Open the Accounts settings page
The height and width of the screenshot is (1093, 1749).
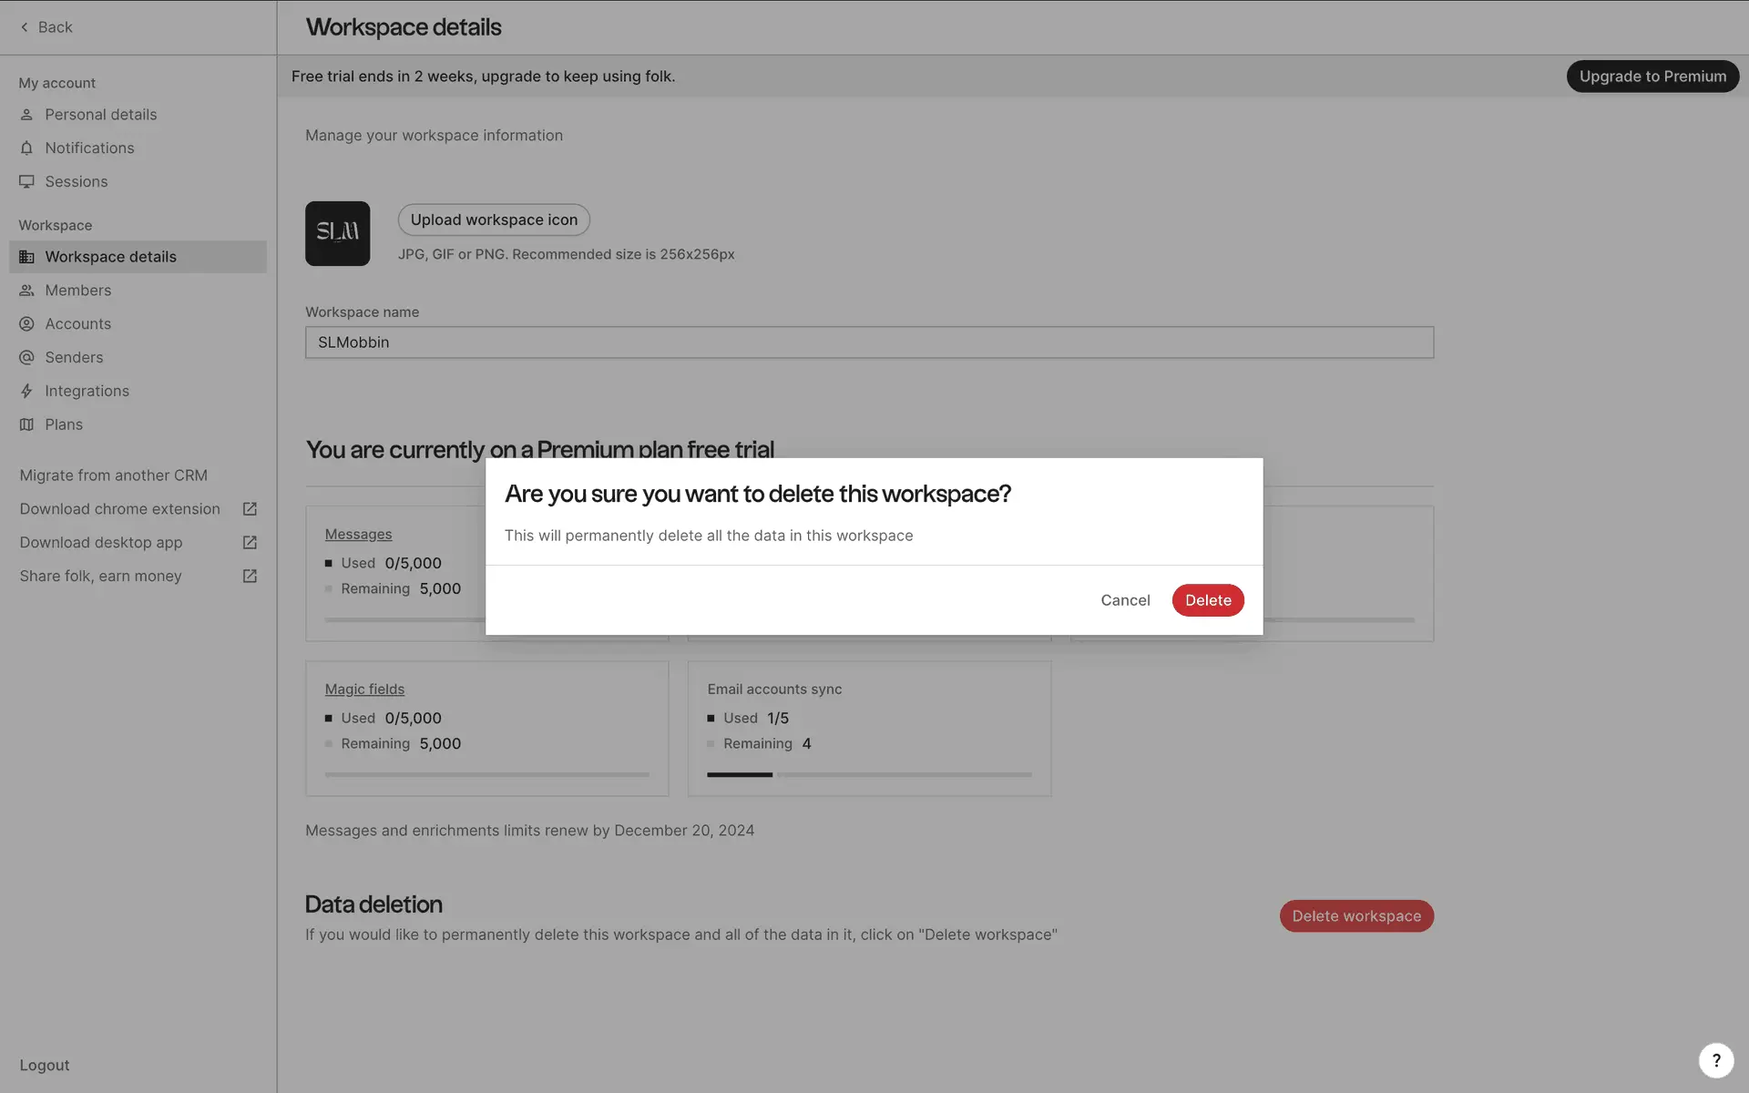[x=77, y=324]
